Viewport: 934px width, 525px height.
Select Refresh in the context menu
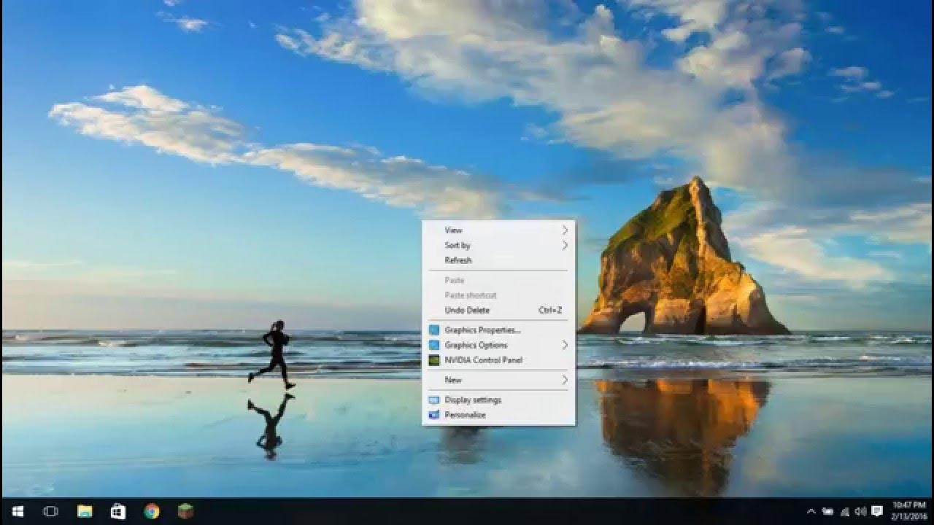tap(498, 260)
